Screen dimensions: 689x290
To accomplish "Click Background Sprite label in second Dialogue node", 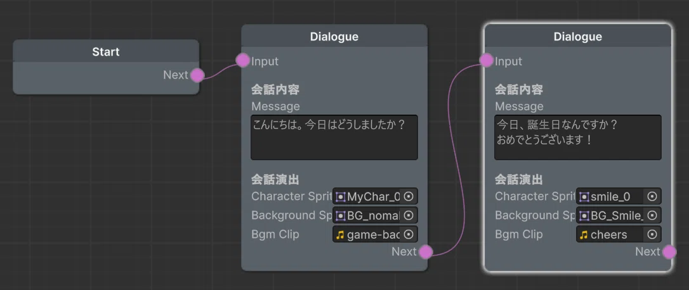I will [535, 215].
